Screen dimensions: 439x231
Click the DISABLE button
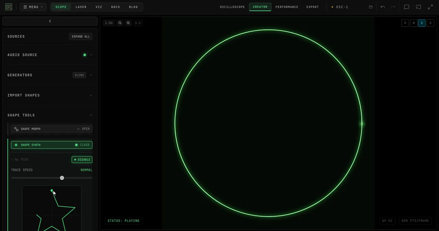pos(82,160)
